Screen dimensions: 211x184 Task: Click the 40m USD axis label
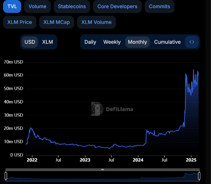(x=14, y=102)
